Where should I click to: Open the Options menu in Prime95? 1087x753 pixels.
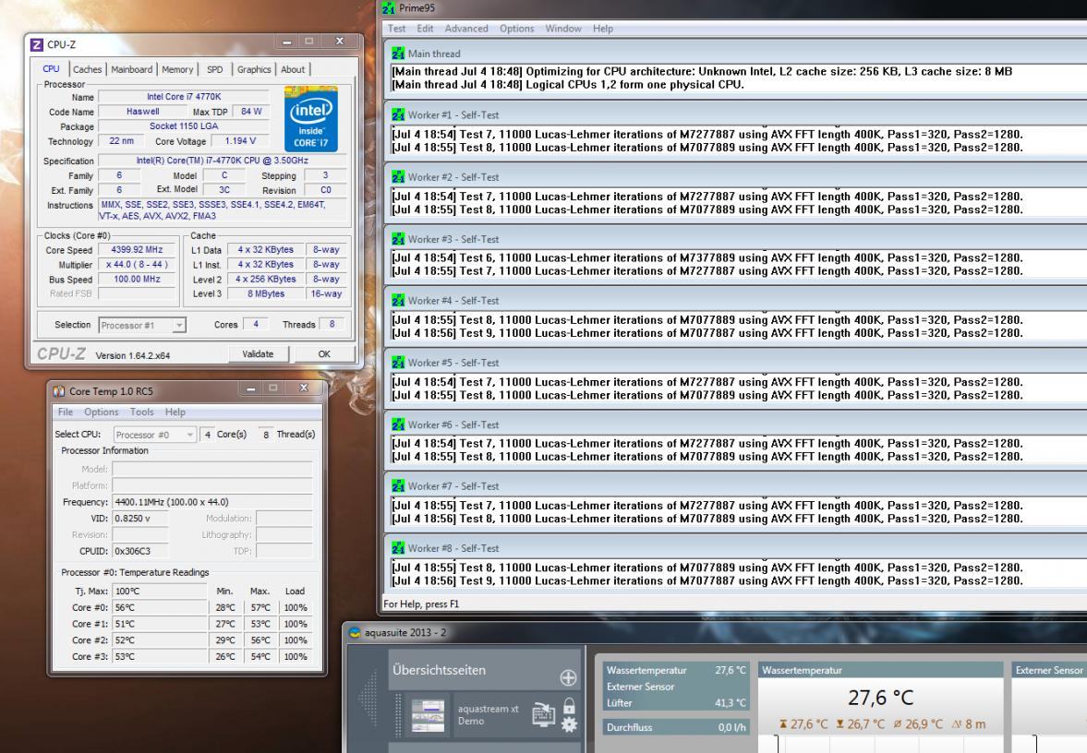(x=516, y=29)
